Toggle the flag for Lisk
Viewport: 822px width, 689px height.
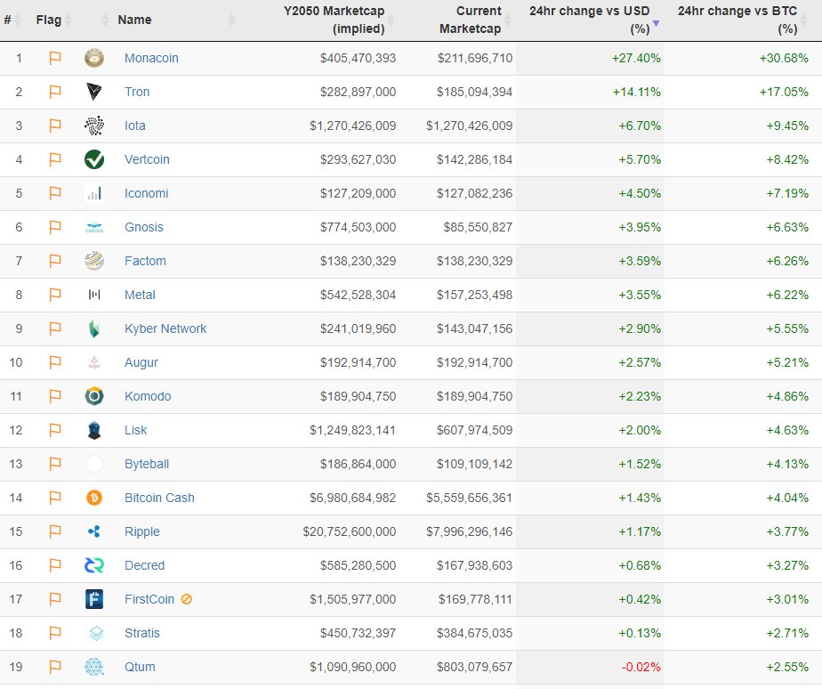pyautogui.click(x=55, y=430)
